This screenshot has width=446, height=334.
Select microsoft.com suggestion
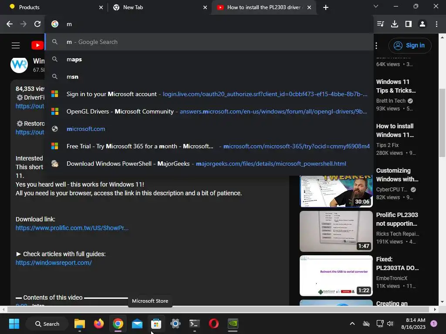209,129
